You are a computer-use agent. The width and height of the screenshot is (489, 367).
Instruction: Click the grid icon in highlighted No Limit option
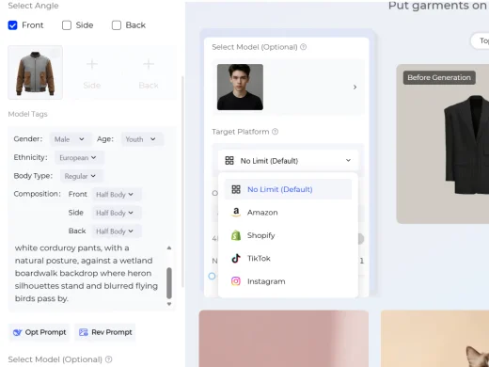click(x=236, y=189)
